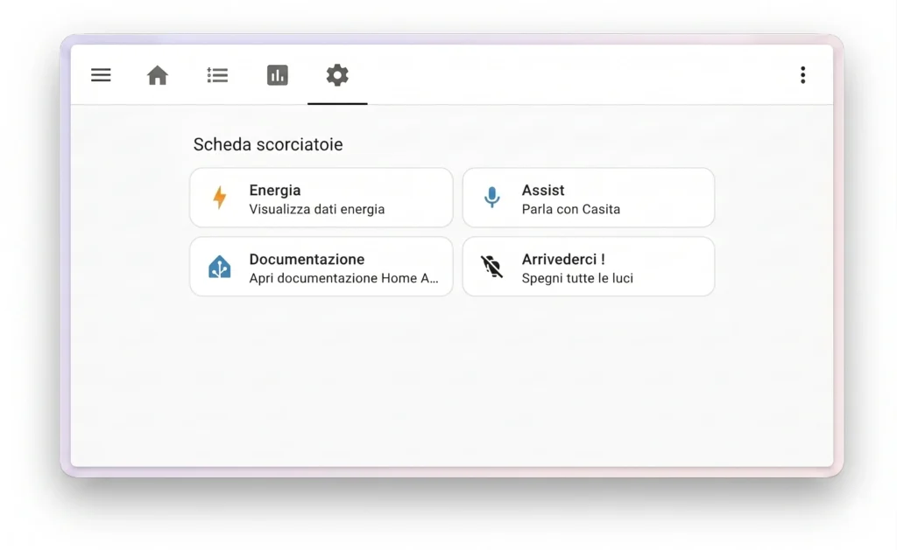Select the gear settings tab
The image size is (897, 550).
point(337,75)
